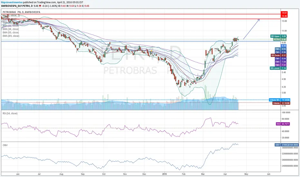Click the O:9.40 open value
The height and width of the screenshot is (177, 300).
click(62, 6)
